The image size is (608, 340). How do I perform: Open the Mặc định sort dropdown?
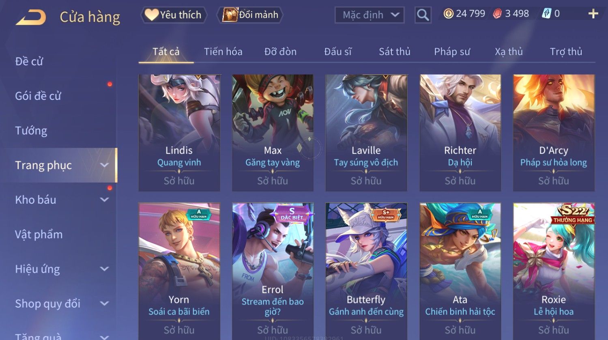click(x=370, y=15)
